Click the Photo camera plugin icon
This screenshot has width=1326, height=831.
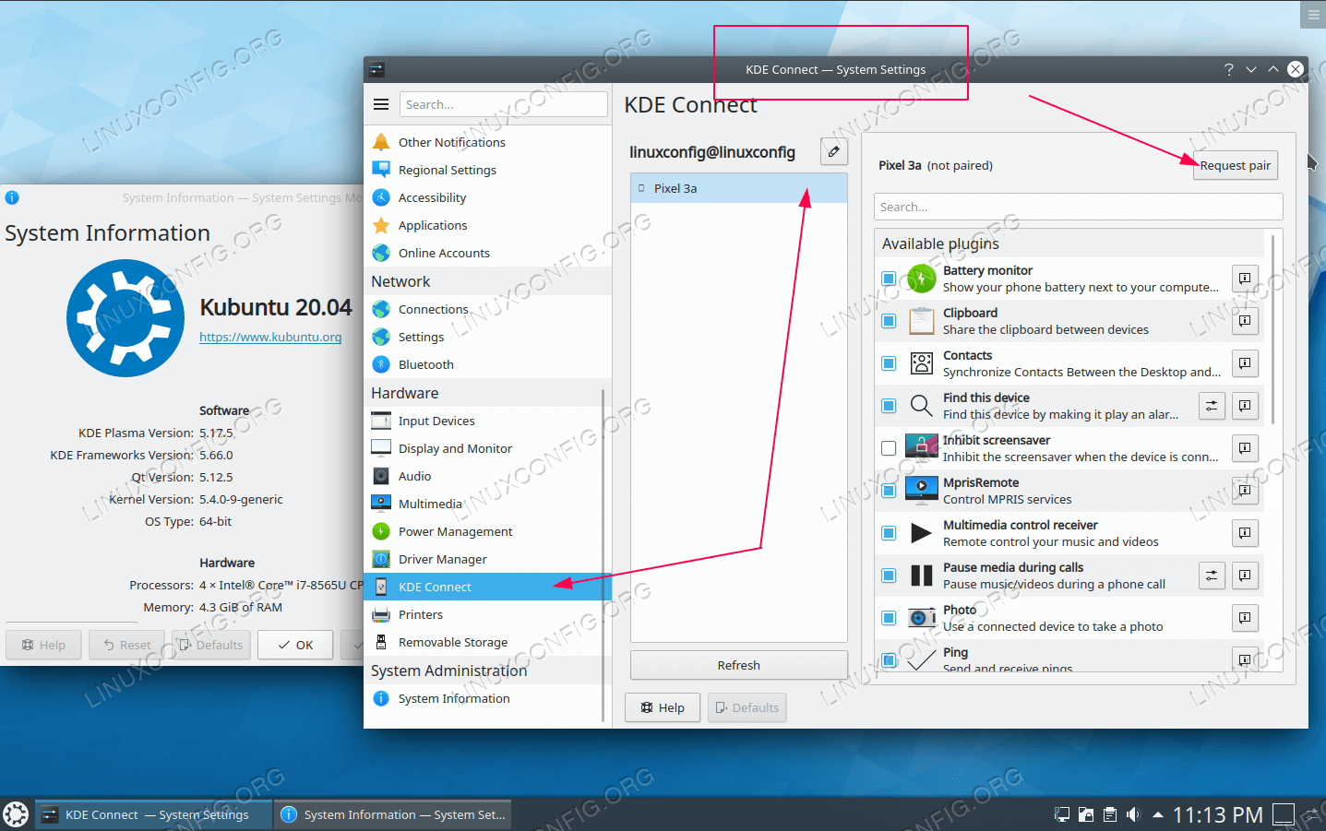click(921, 617)
